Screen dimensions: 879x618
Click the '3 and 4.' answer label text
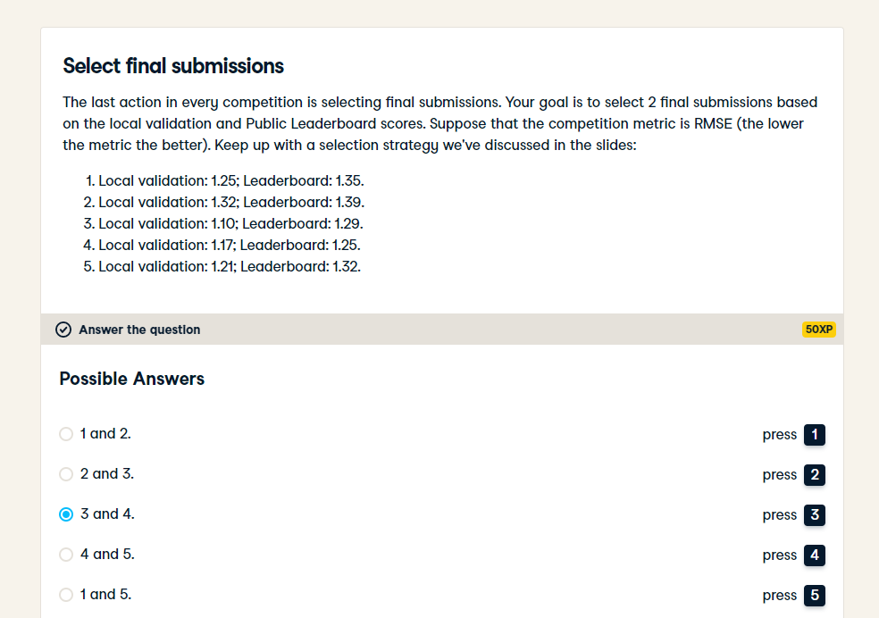tap(107, 514)
